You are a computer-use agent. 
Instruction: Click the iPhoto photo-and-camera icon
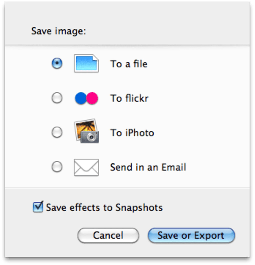86,131
